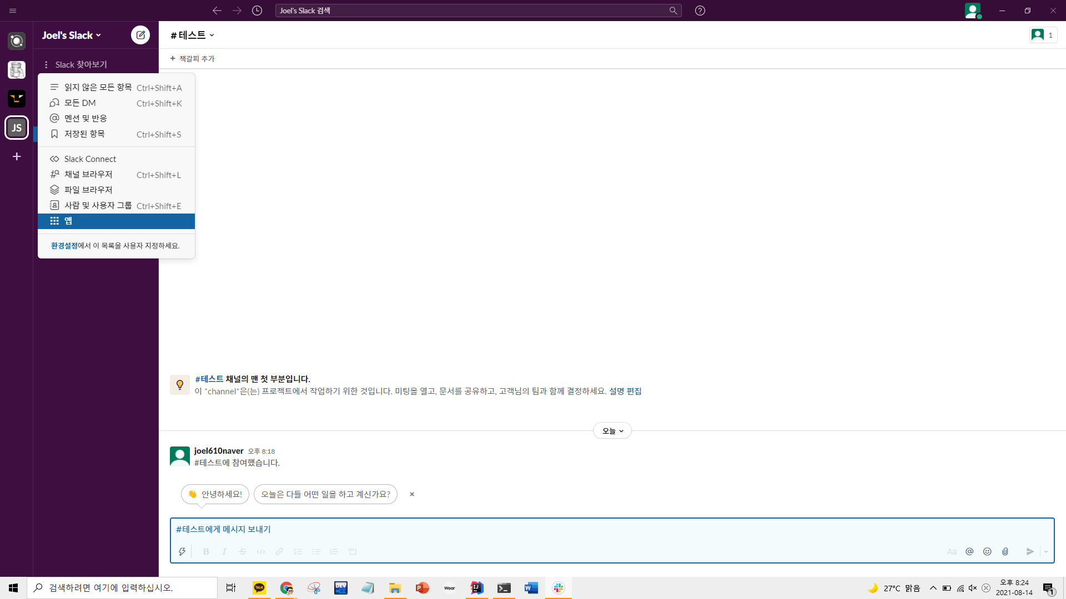Open the history clock icon
The height and width of the screenshot is (599, 1066).
(x=257, y=11)
